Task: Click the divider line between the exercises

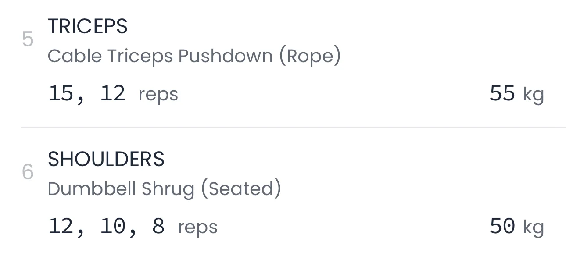Action: pos(293,127)
